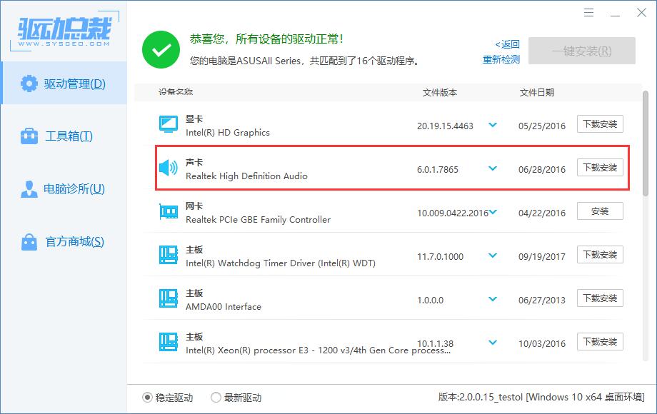Click the driver list vertical scrollbar
This screenshot has height=414, width=657.
(646, 143)
